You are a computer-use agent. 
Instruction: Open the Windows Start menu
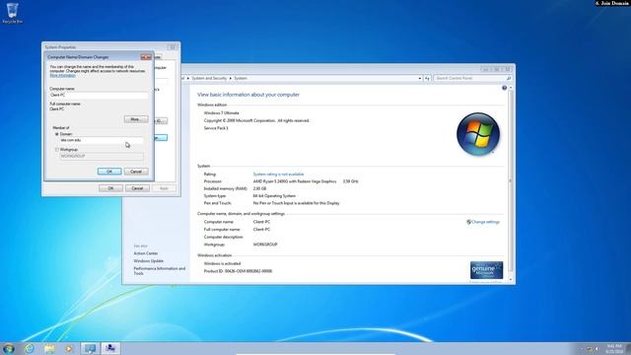[8, 348]
